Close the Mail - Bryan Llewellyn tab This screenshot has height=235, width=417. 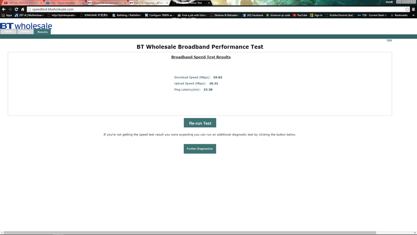83,3
